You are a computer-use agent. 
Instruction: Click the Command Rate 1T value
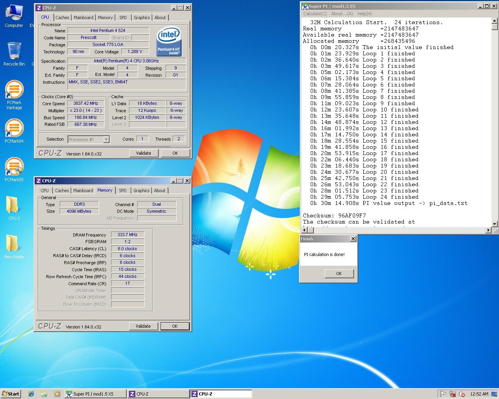(127, 283)
